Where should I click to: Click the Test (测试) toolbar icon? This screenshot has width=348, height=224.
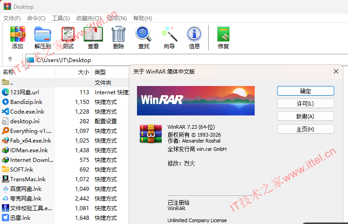tap(68, 34)
